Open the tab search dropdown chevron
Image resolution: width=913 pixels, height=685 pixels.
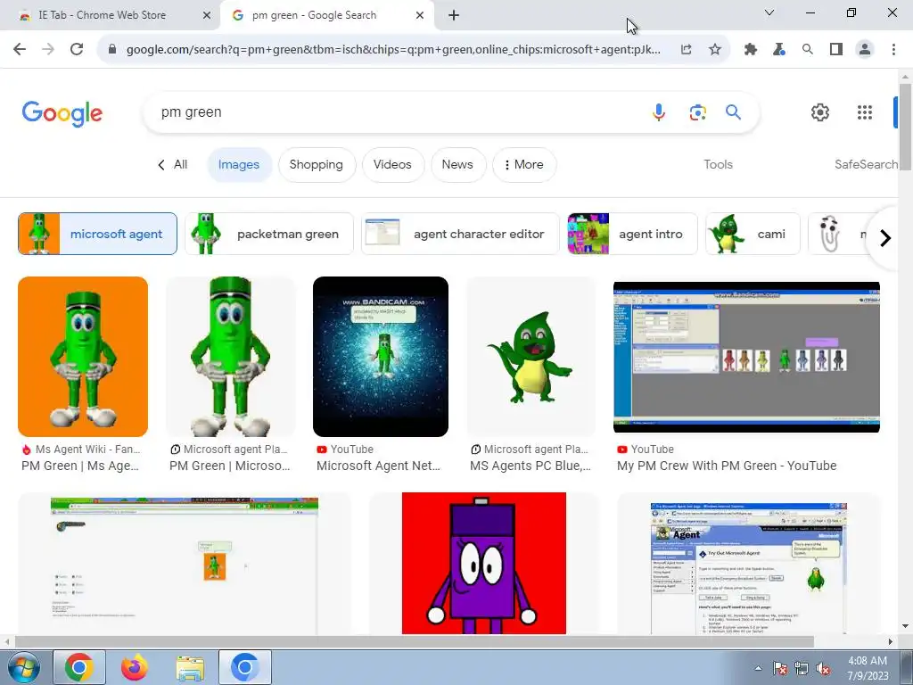769,12
